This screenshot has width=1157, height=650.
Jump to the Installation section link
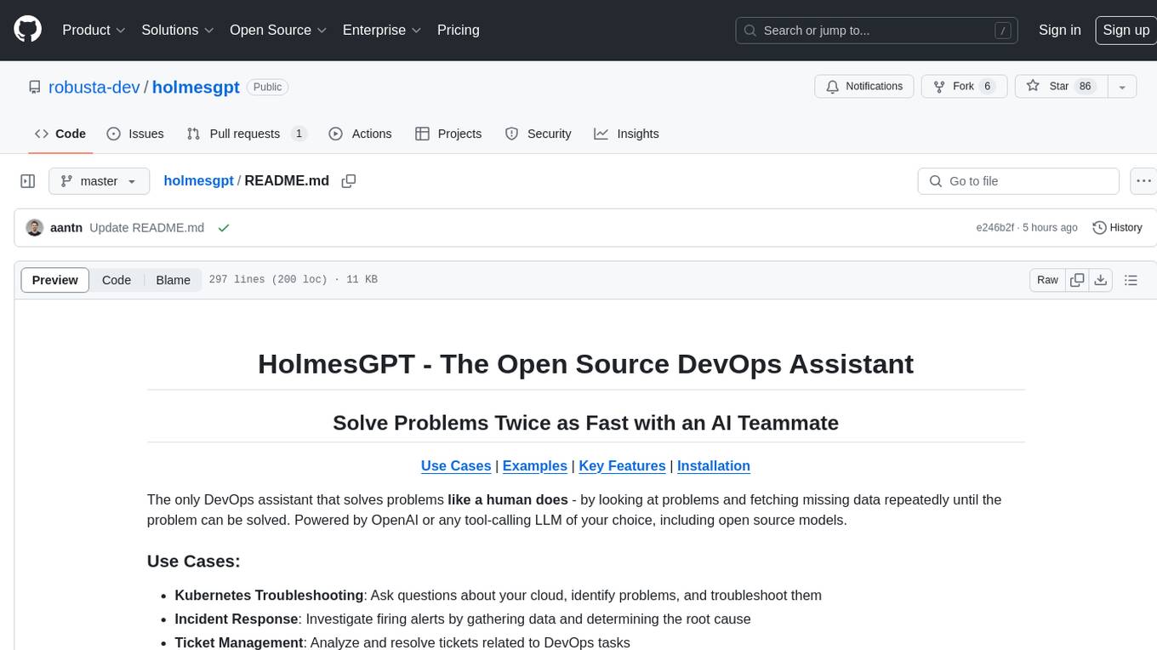point(714,466)
